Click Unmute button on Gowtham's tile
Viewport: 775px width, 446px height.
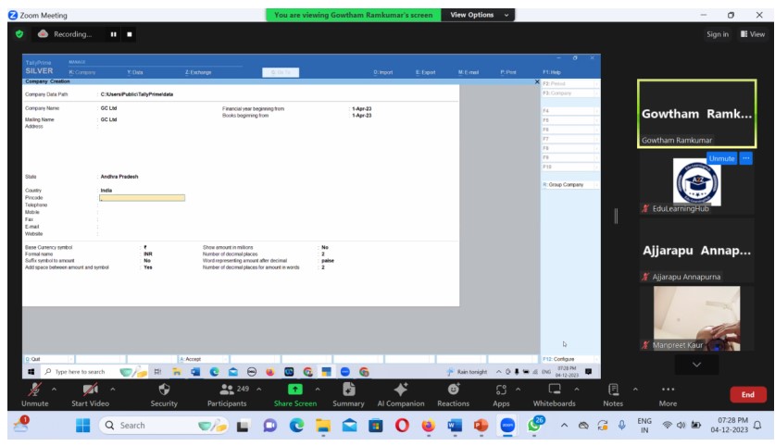720,158
